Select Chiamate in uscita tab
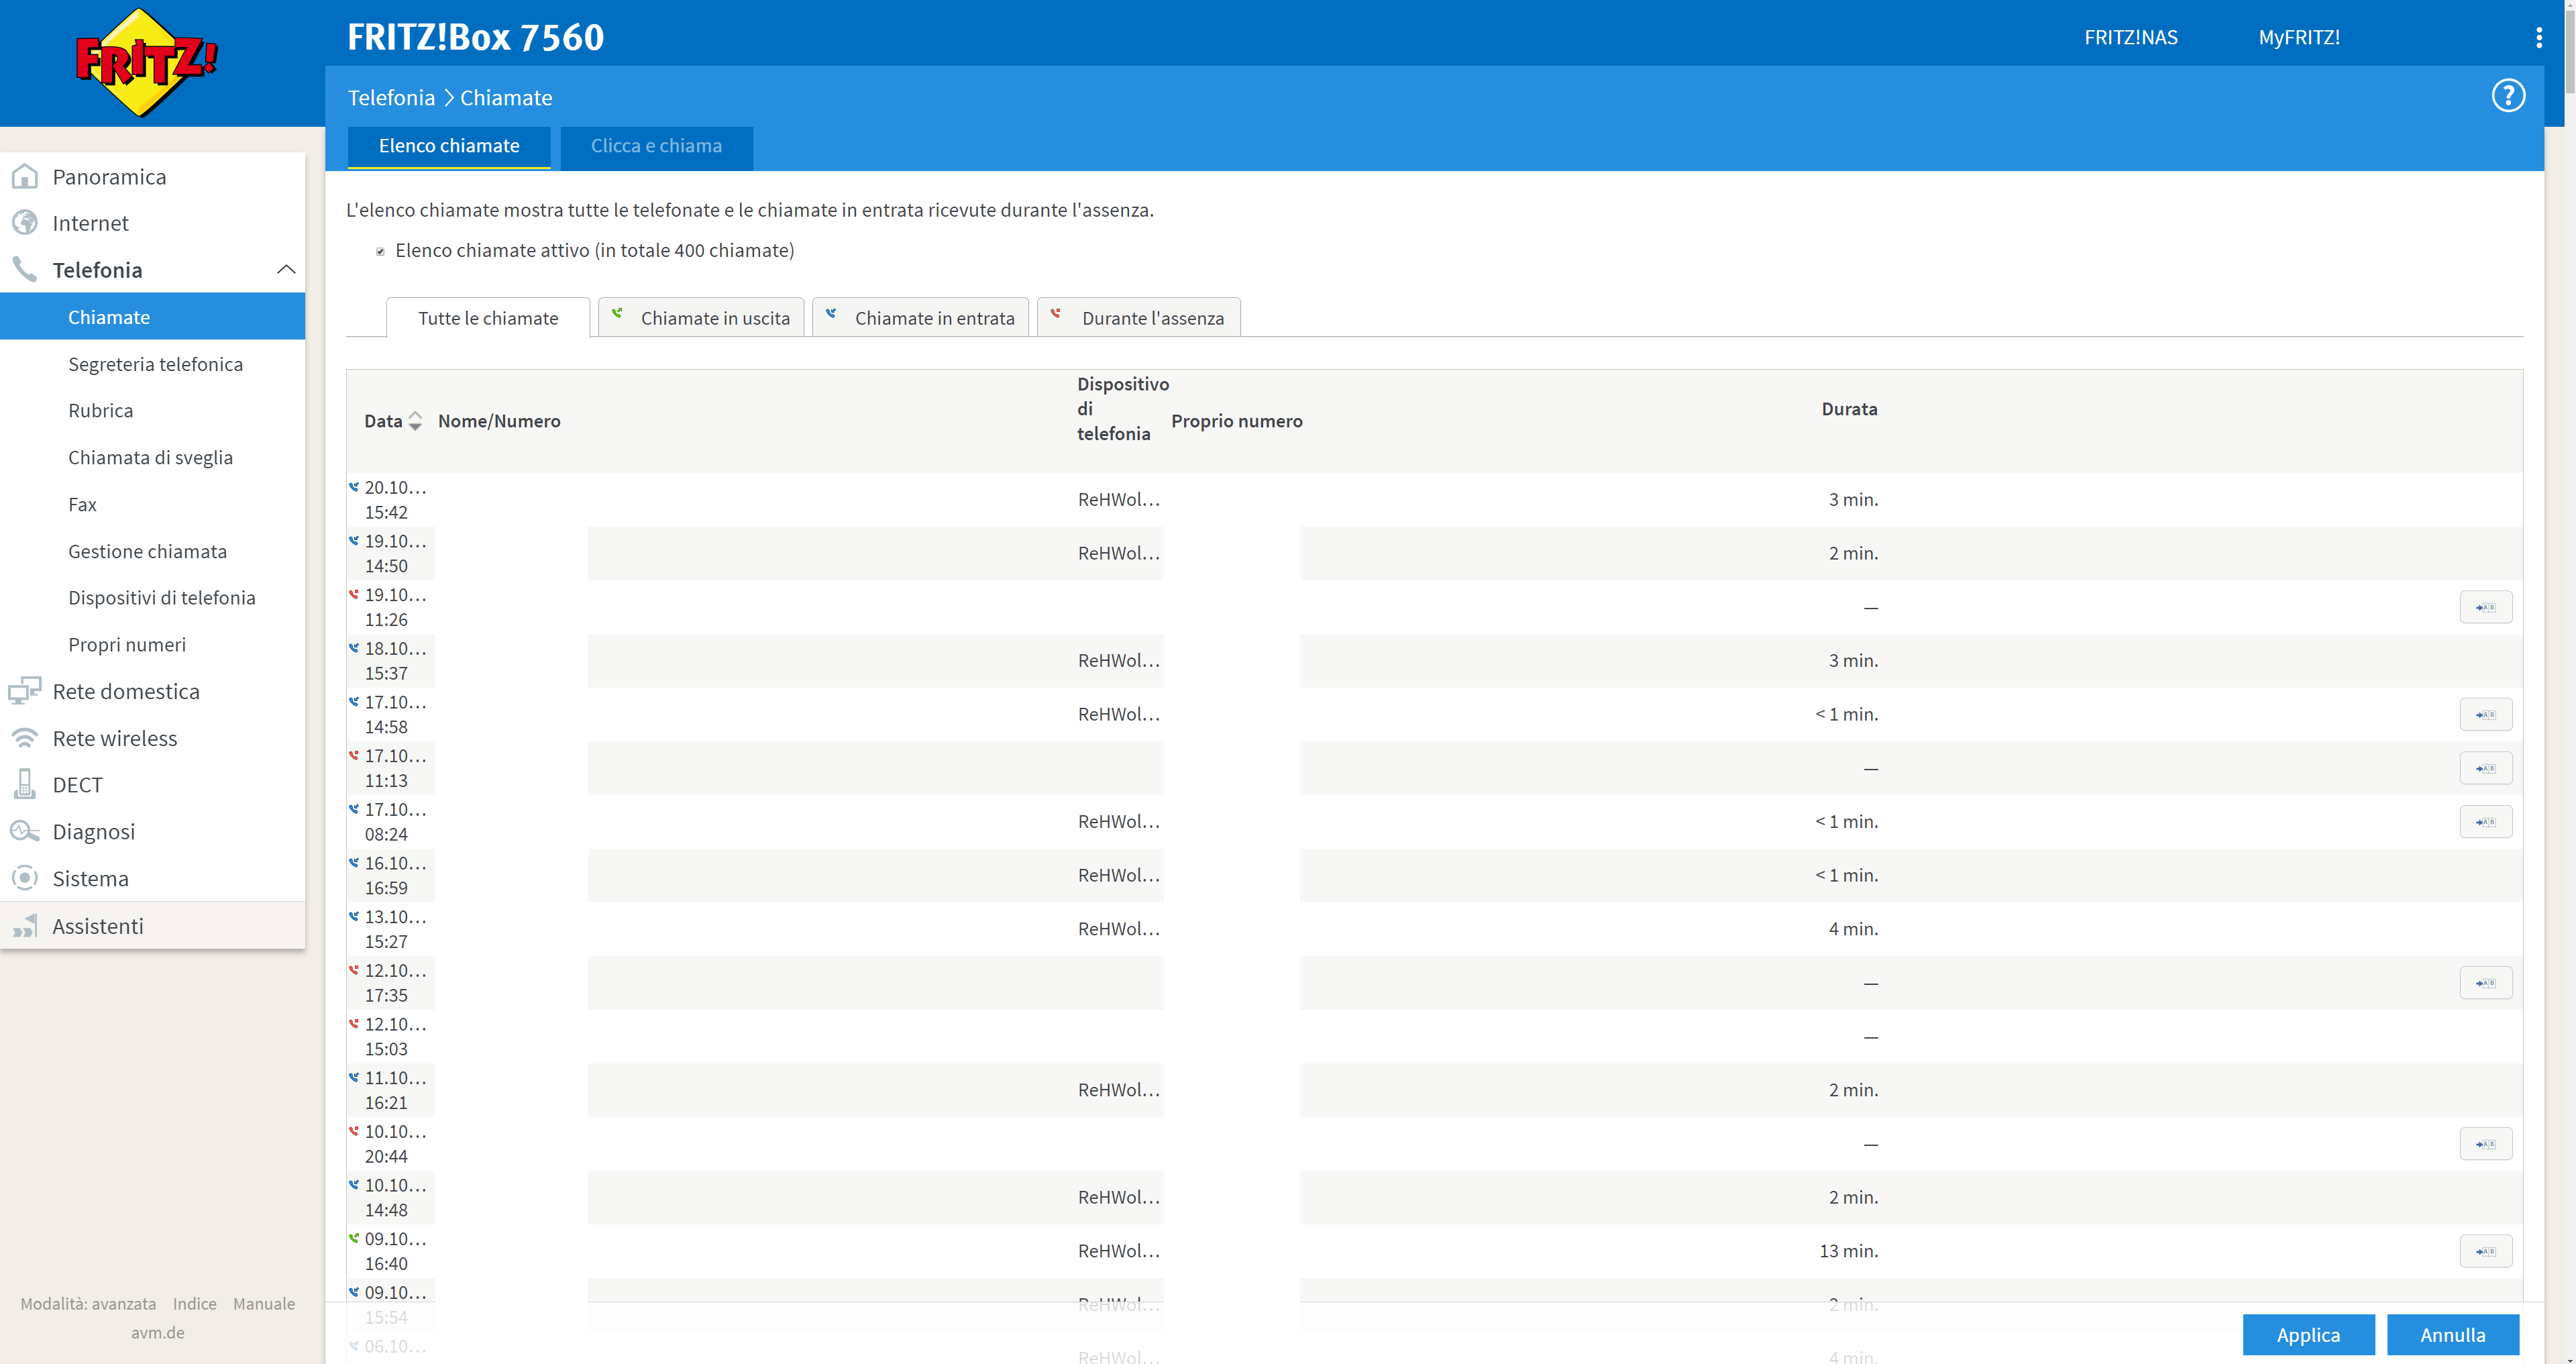The image size is (2576, 1364). pos(702,318)
